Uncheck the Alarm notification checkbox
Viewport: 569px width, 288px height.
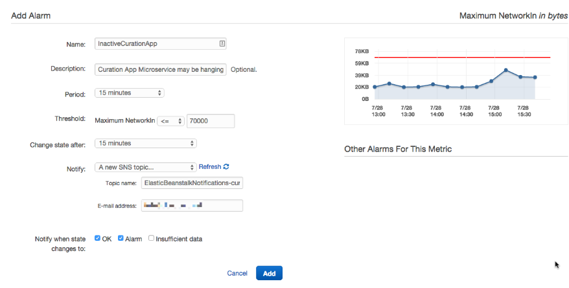pyautogui.click(x=121, y=238)
